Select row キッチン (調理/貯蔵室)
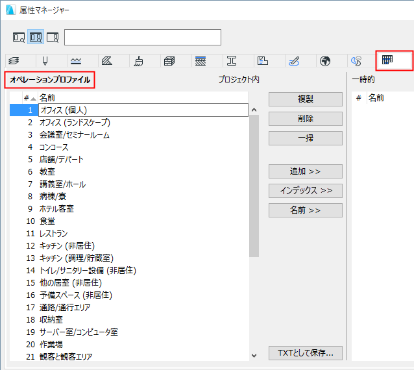This screenshot has width=414, height=370. point(129,258)
